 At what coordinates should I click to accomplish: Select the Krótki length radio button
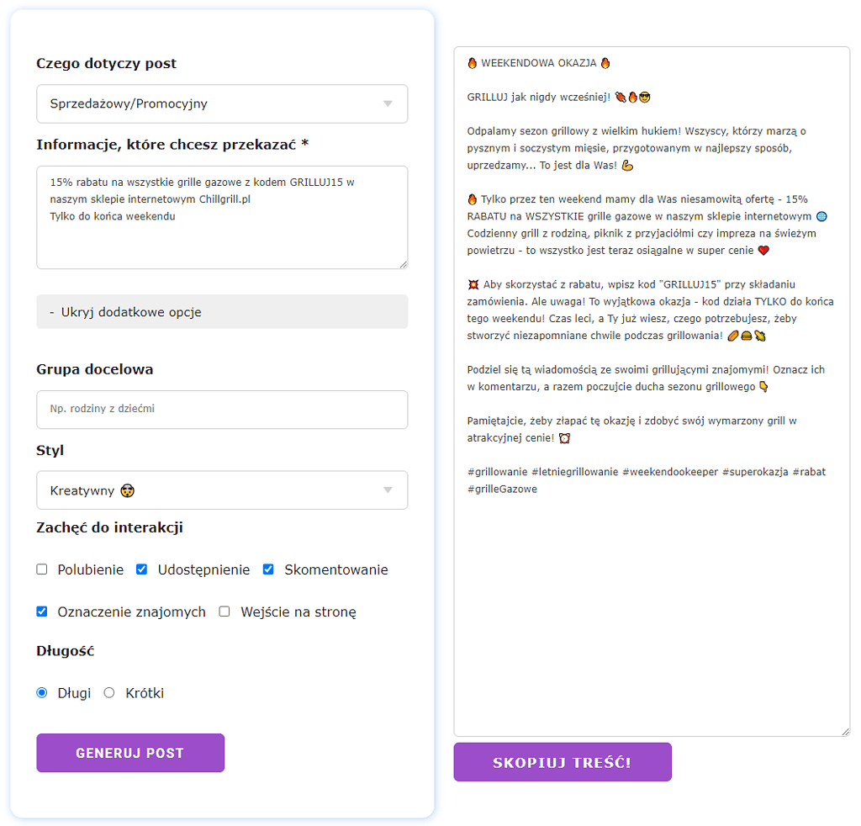click(x=109, y=693)
